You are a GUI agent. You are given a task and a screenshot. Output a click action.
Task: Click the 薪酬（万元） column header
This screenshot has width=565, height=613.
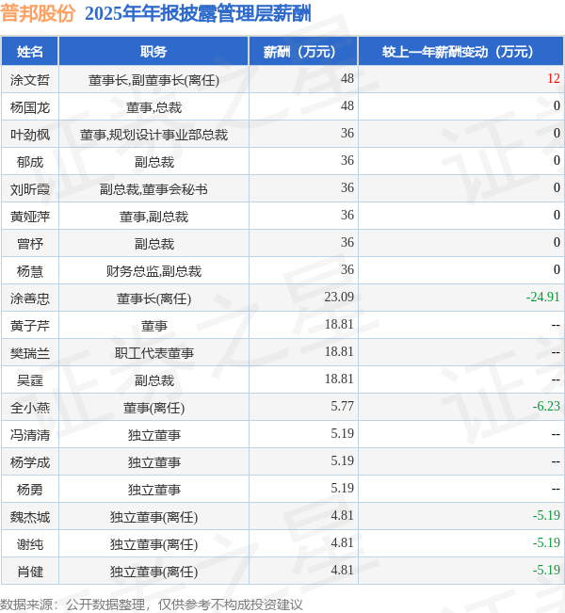303,51
